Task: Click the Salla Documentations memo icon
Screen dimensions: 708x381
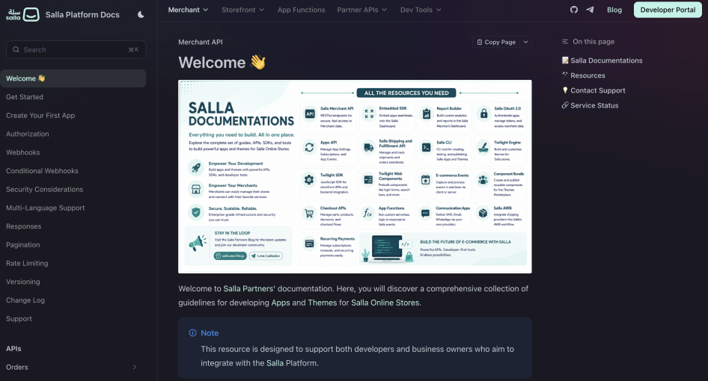Action: click(565, 61)
